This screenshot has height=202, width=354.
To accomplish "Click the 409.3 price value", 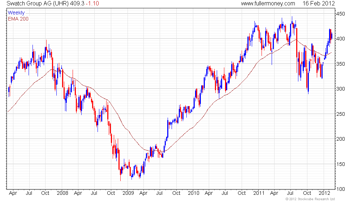I will 77,3.
